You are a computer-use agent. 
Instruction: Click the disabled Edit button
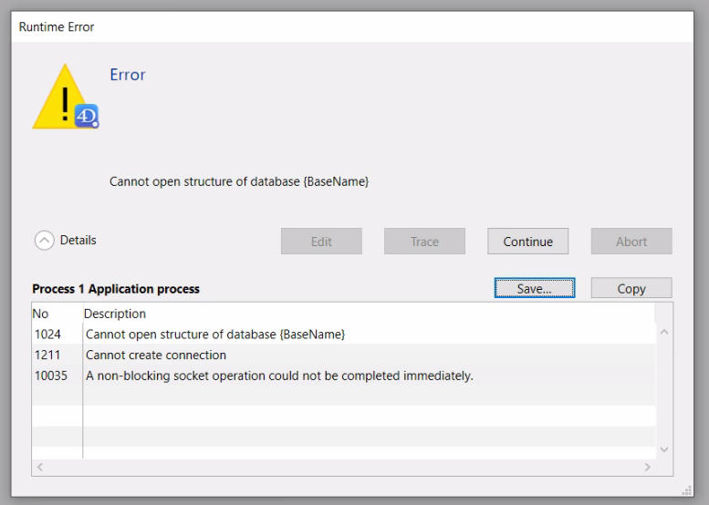coord(321,242)
